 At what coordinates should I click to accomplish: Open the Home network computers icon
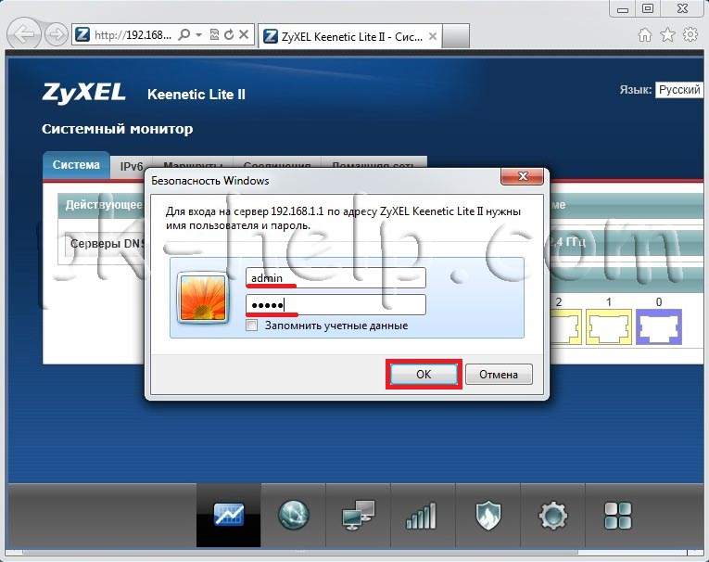tap(358, 515)
